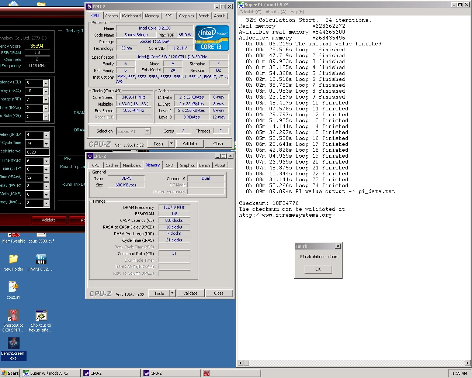Screen dimensions: 472x378
Task: Select the Shortcut to hexus_pifa icon
Action: coord(41,320)
